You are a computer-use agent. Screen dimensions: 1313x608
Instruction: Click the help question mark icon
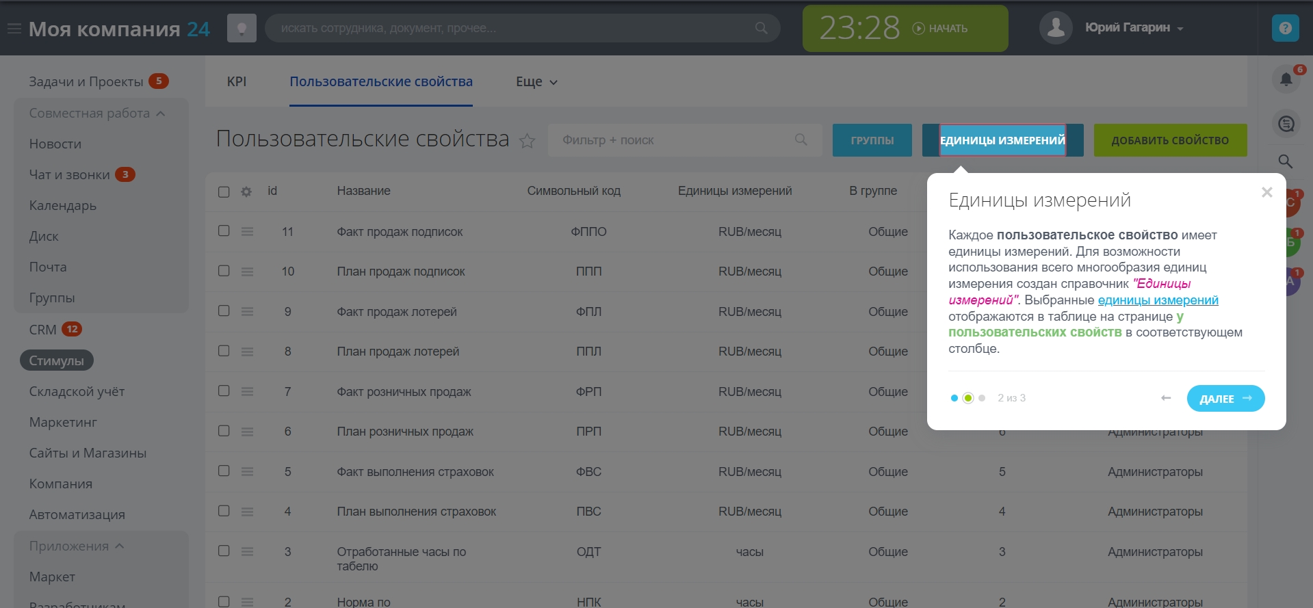click(1285, 28)
